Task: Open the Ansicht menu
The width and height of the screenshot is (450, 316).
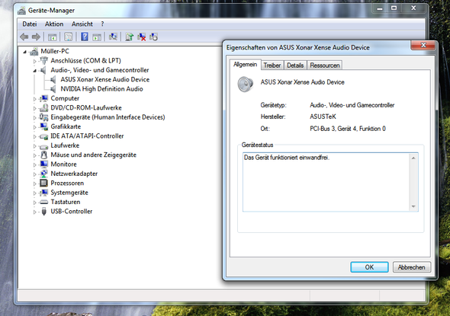Action: coord(82,24)
